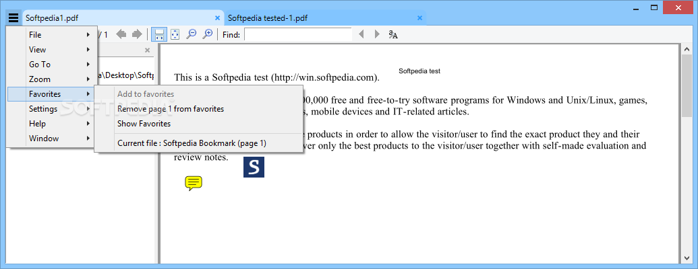Click the scrollbar down arrow
This screenshot has height=269, width=698.
click(686, 258)
